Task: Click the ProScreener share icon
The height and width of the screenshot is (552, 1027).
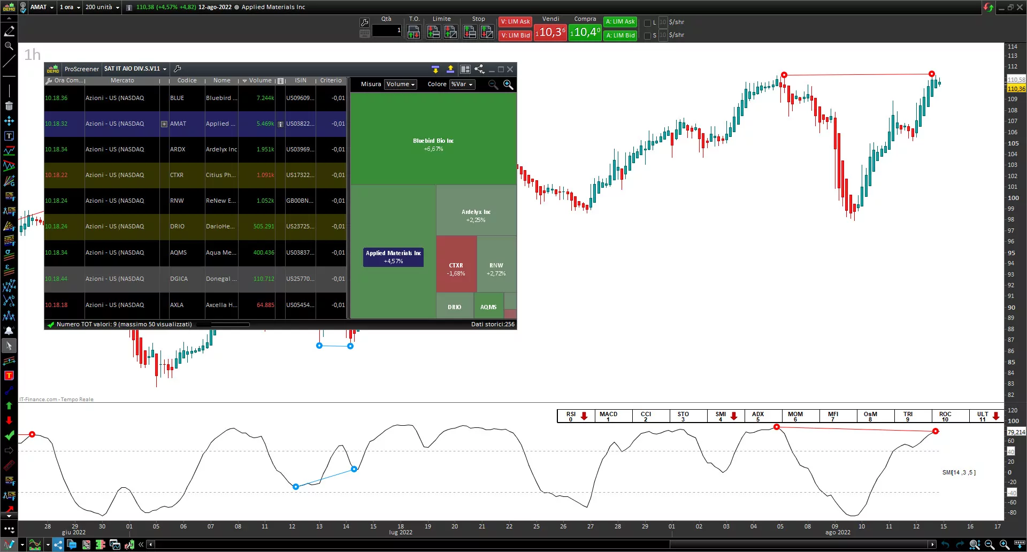Action: point(480,69)
